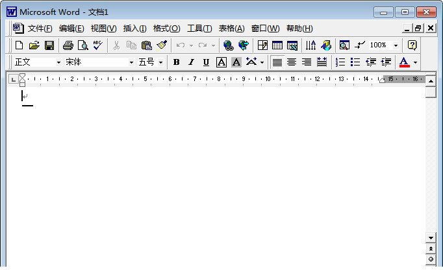443x277 pixels.
Task: Click the select browse object button
Action: [x=431, y=259]
